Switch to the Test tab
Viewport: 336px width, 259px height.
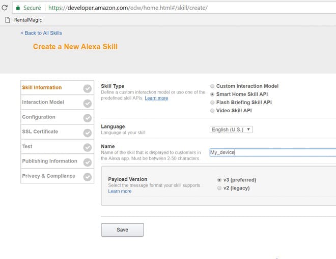click(57, 147)
